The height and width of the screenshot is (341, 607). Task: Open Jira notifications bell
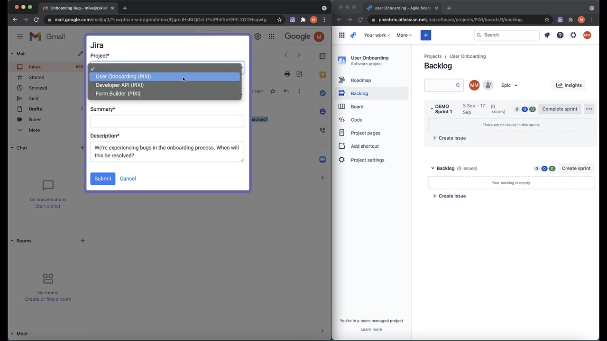click(x=547, y=35)
